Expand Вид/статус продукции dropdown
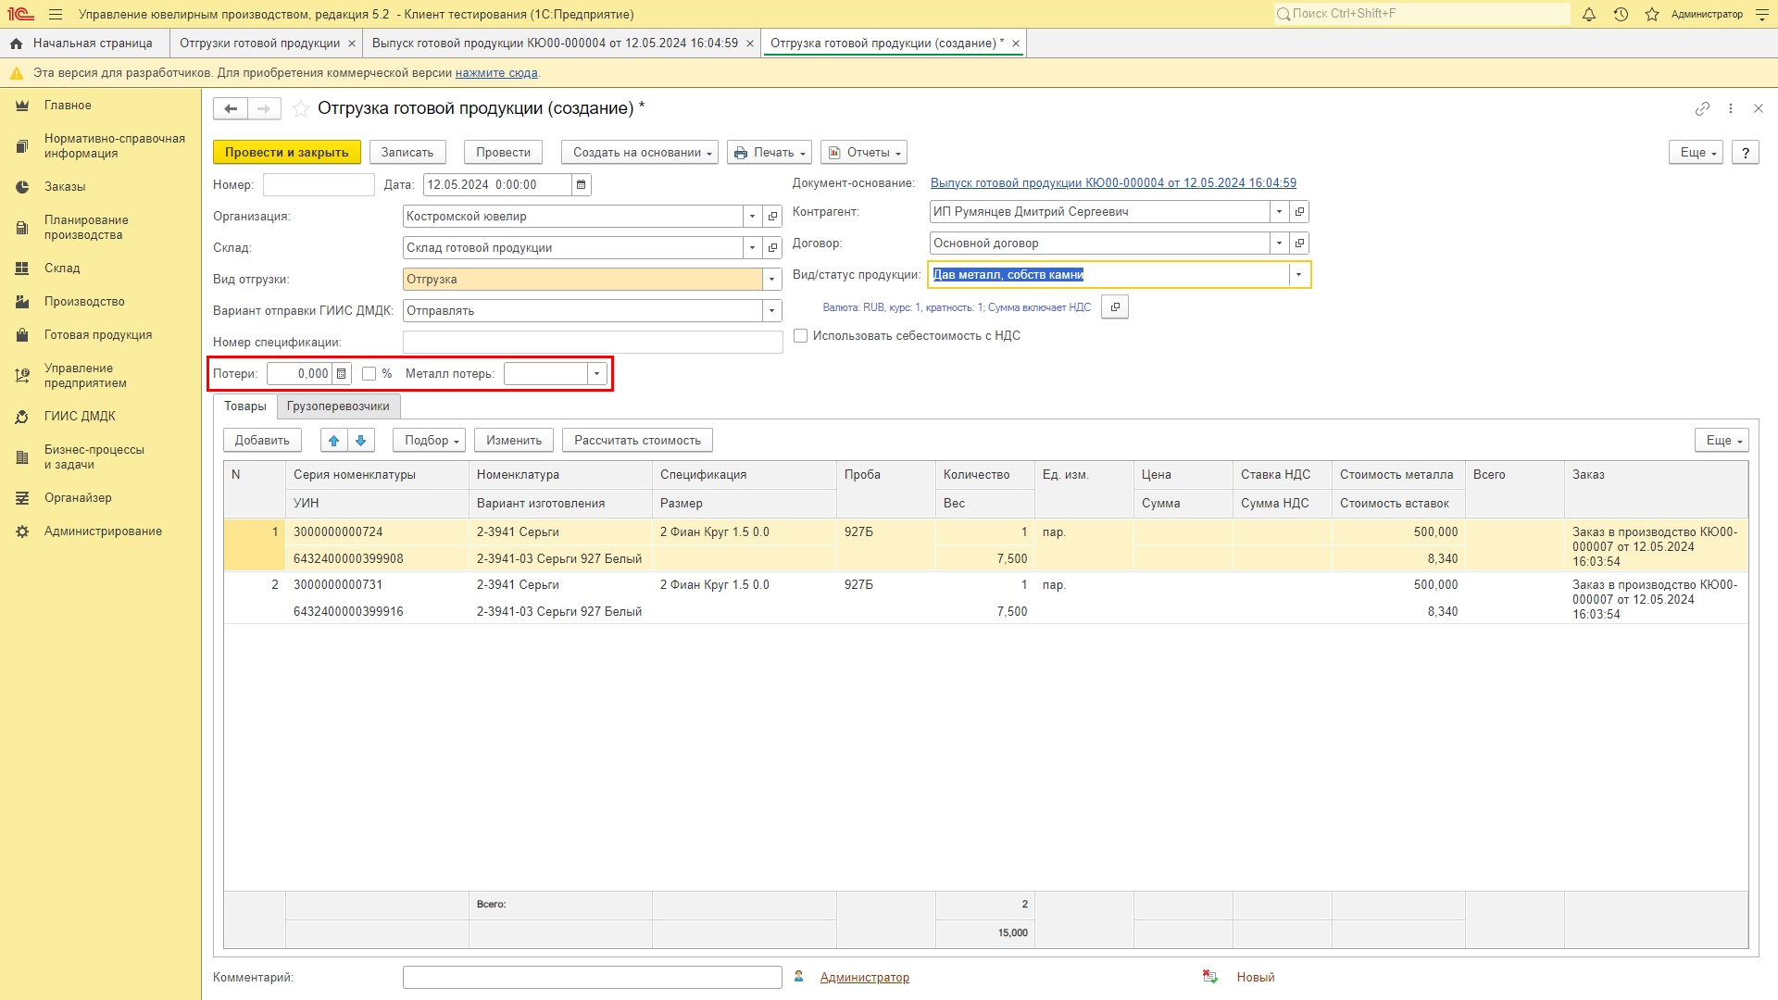1778x1000 pixels. (x=1299, y=275)
